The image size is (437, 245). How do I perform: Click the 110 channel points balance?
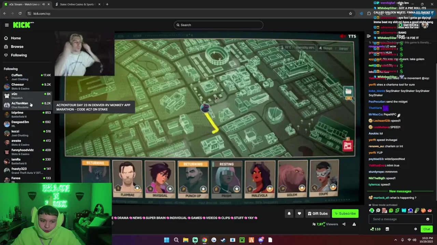coord(375,229)
